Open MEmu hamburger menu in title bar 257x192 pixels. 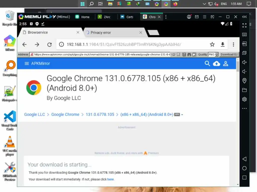point(205,17)
